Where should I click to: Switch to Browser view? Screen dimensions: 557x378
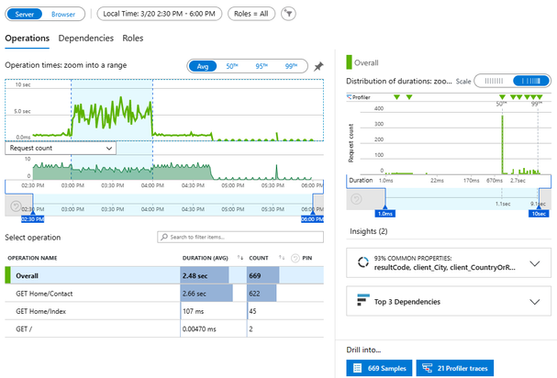point(63,14)
